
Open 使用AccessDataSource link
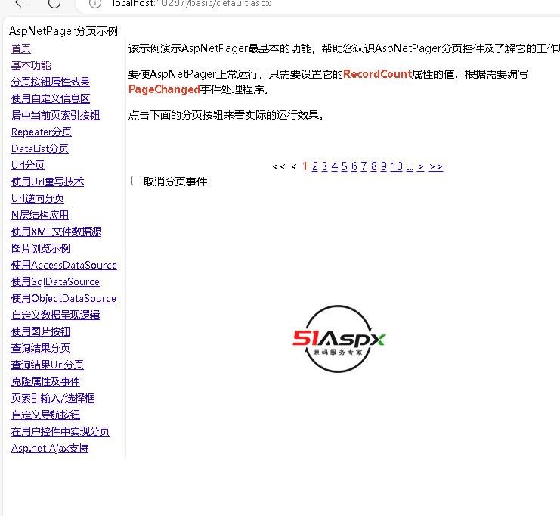tap(64, 265)
